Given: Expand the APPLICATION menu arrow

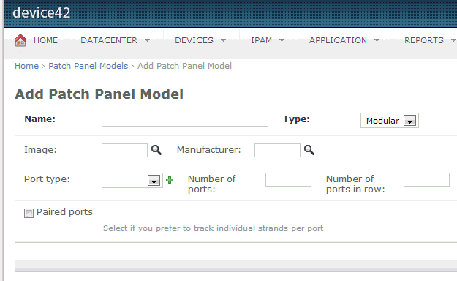Looking at the screenshot, I should 377,40.
